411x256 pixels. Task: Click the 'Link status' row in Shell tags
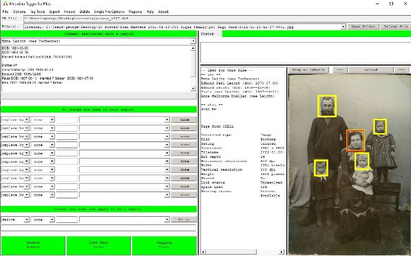point(242,183)
